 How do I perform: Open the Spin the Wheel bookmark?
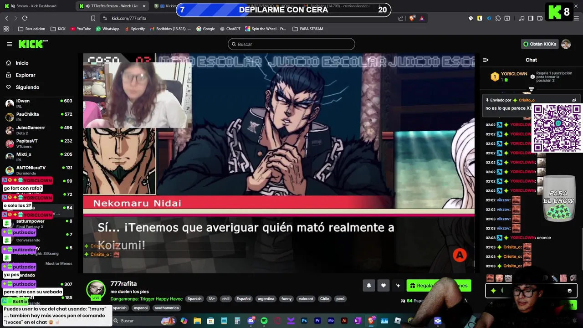266,29
